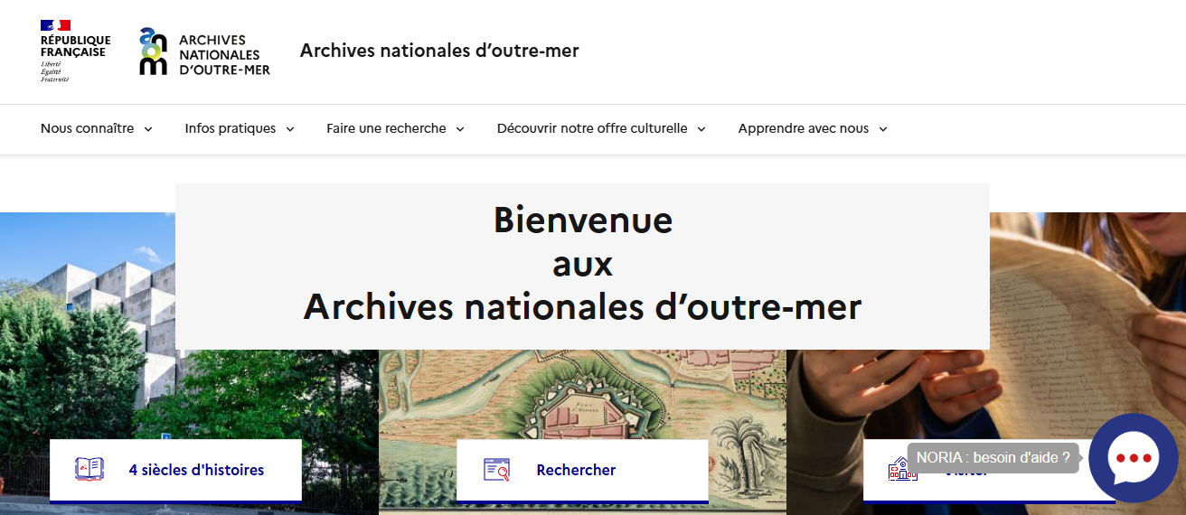Click the Archives nationales d'outre-mer site title
The image size is (1186, 515).
(x=439, y=51)
